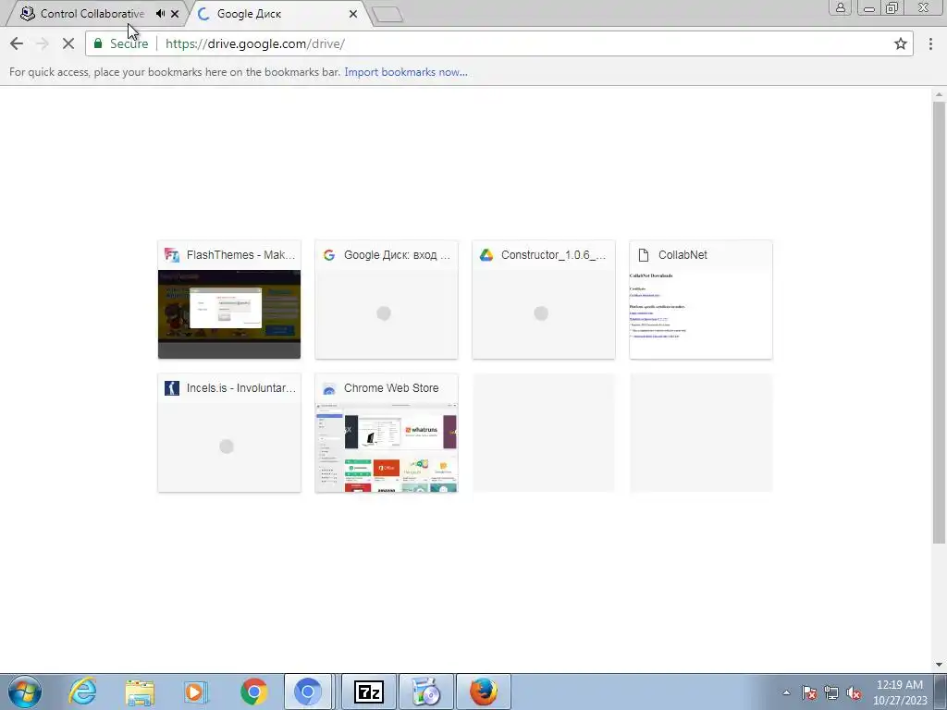Show hidden system tray icons
The width and height of the screenshot is (947, 710).
point(786,692)
